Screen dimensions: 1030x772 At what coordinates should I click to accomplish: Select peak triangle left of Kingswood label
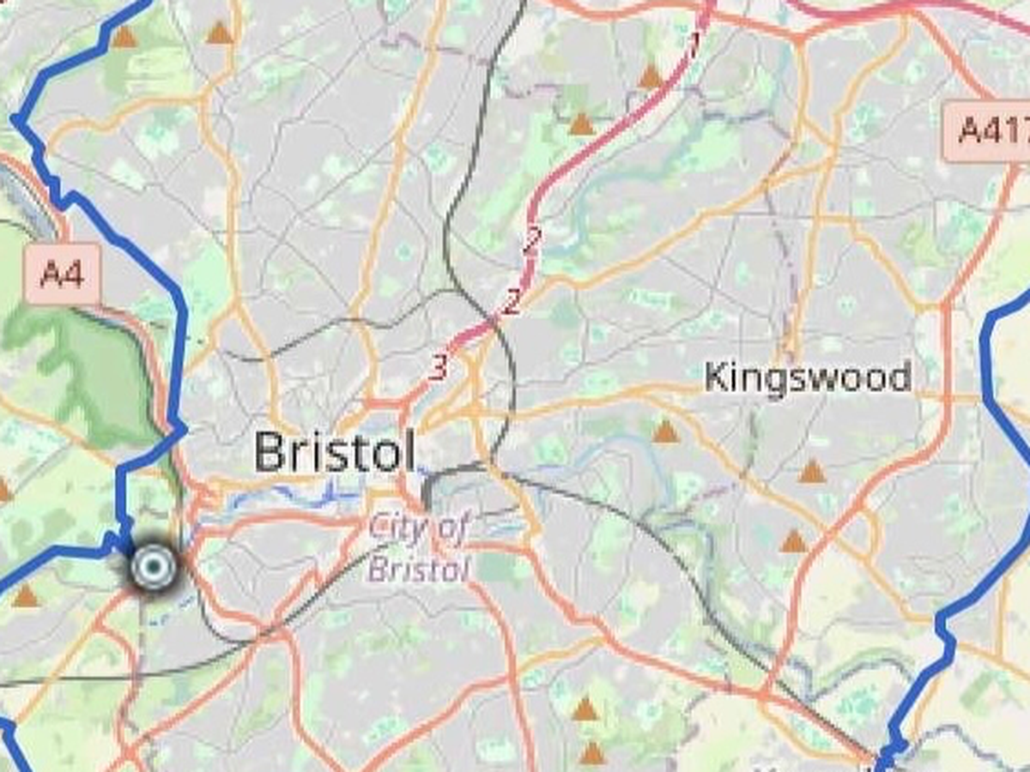pyautogui.click(x=666, y=431)
